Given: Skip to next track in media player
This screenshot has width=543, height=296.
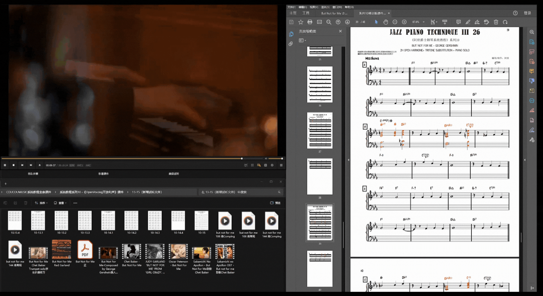Looking at the screenshot, I should point(31,165).
